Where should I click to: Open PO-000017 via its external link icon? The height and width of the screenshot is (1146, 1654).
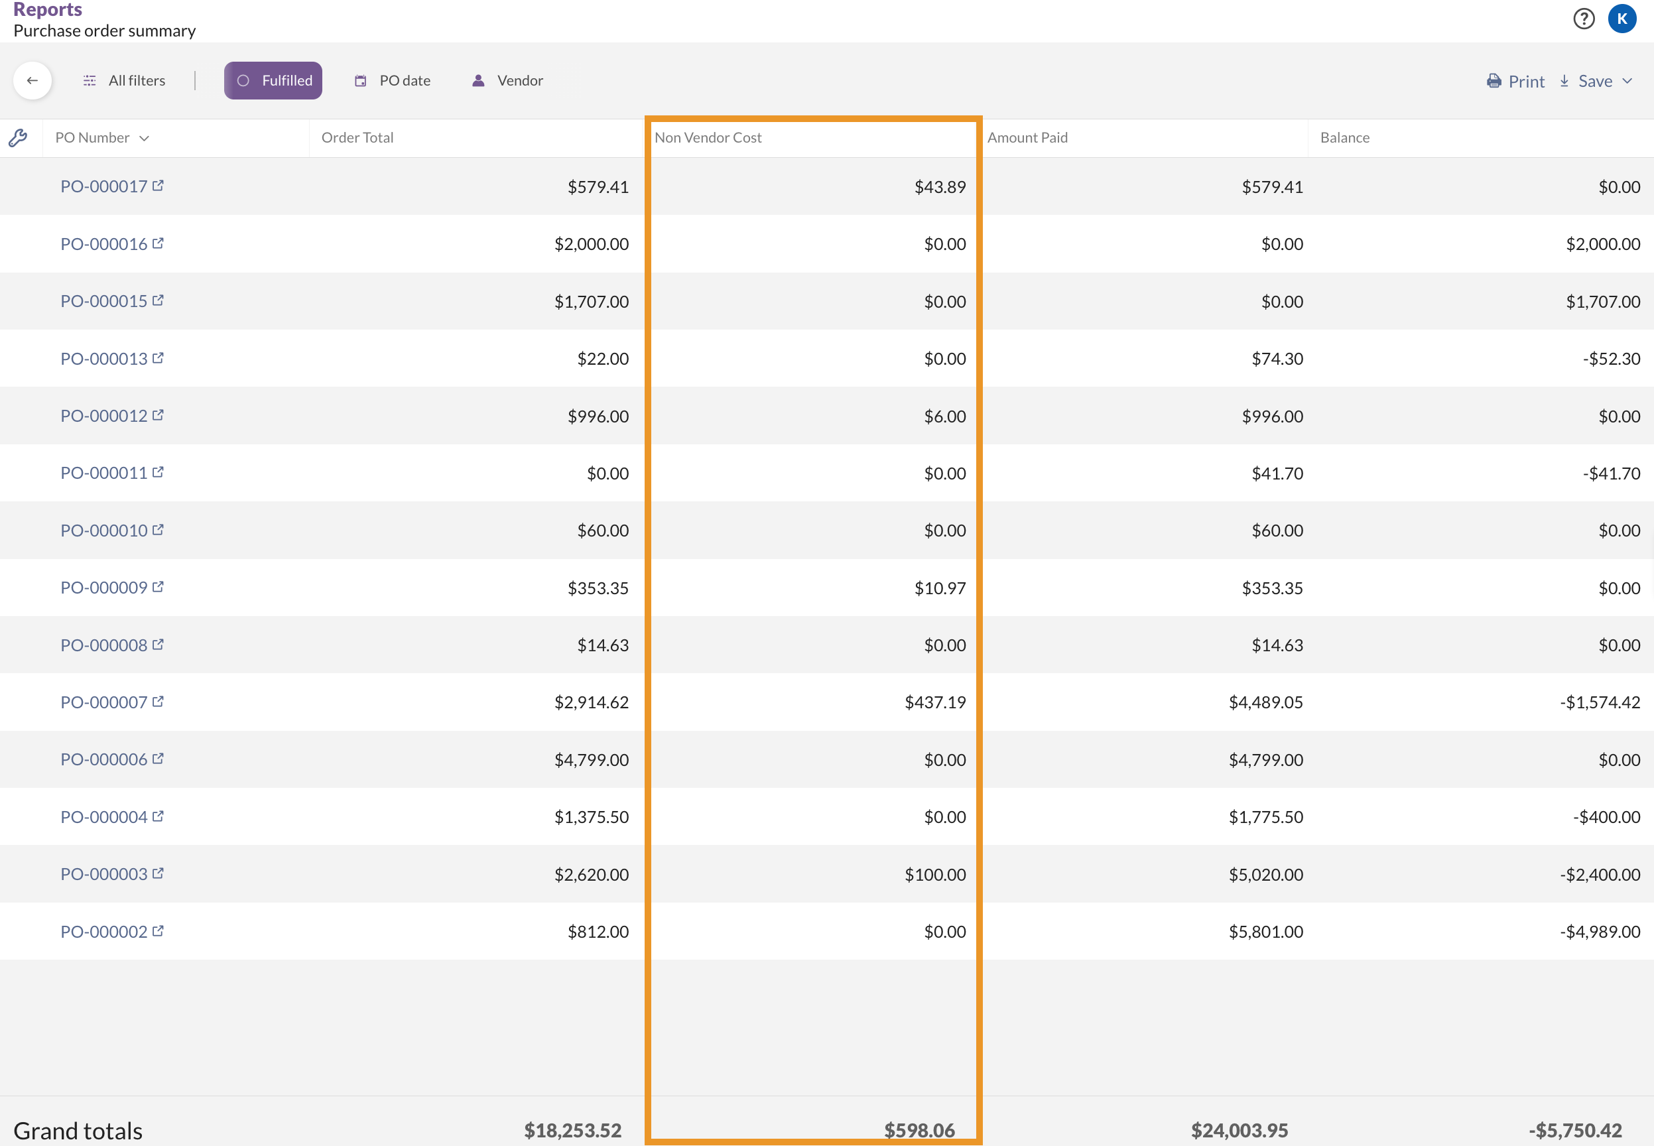pyautogui.click(x=158, y=186)
